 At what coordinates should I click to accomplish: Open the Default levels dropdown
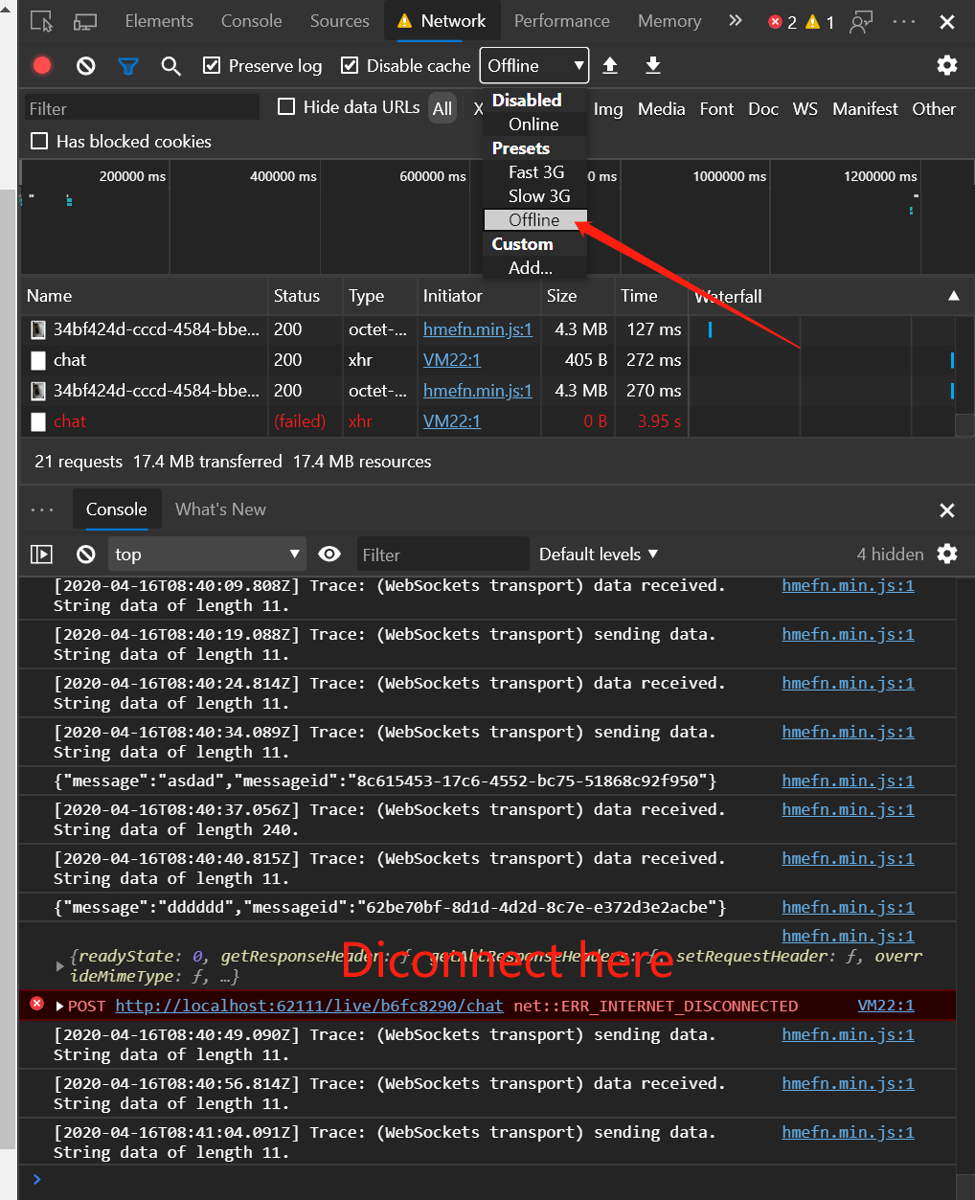pos(598,554)
